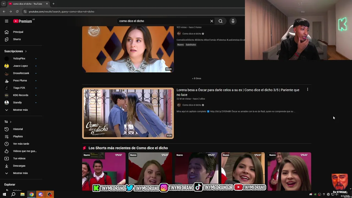
Task: Open the fifth Short thumbnail
Action: tap(289, 171)
